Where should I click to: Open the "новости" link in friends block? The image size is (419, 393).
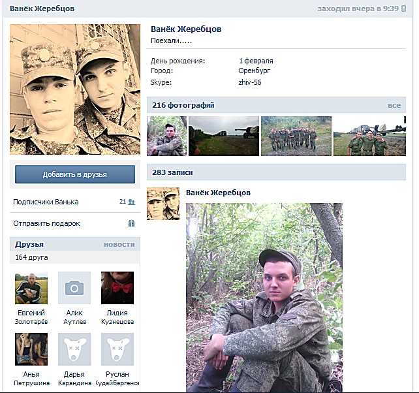coord(119,244)
